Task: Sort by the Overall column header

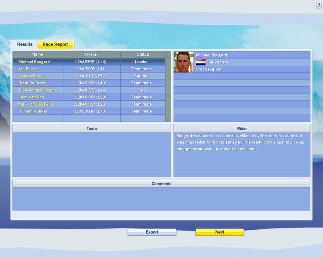Action: point(92,54)
